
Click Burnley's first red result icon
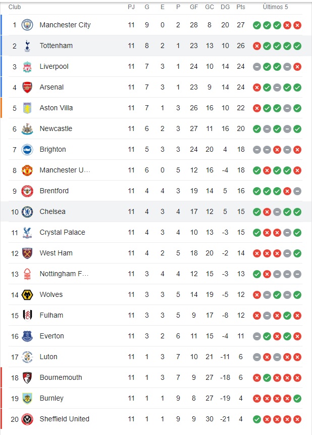coord(256,398)
